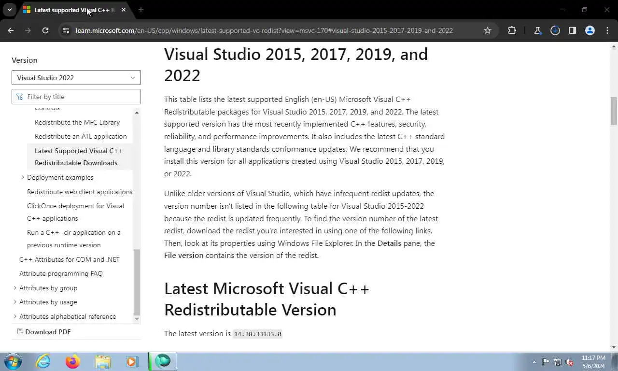Click the address bar URL

(x=264, y=30)
